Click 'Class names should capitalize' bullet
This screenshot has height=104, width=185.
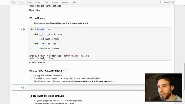click(x=61, y=23)
